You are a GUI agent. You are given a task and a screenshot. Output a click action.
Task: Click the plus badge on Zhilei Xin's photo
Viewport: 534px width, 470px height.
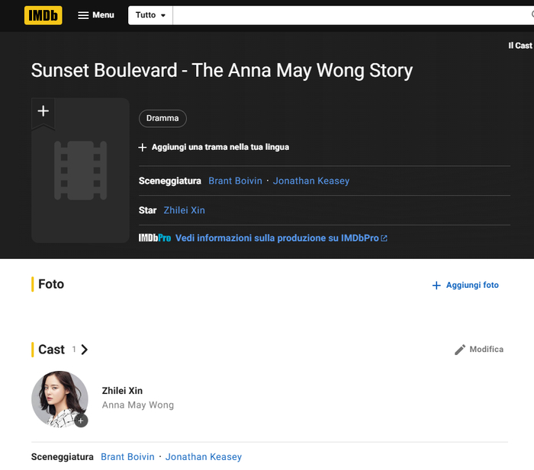(x=81, y=420)
